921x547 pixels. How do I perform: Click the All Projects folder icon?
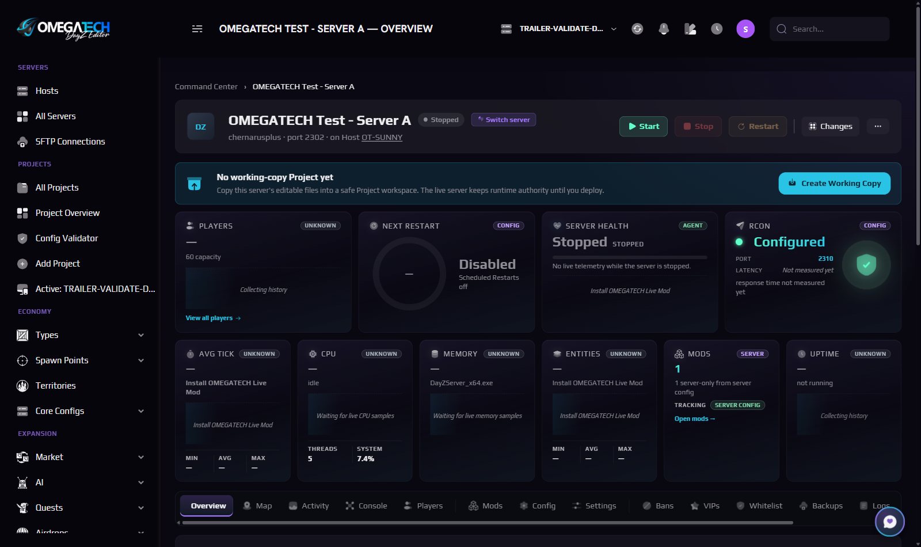click(x=22, y=188)
